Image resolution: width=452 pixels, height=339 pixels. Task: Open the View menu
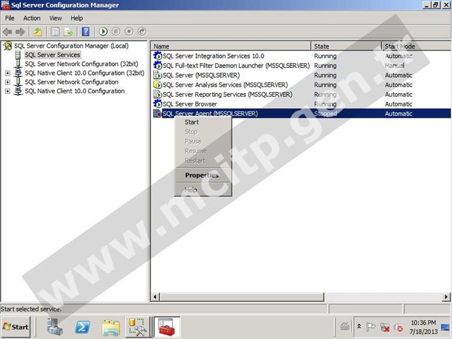pyautogui.click(x=56, y=18)
